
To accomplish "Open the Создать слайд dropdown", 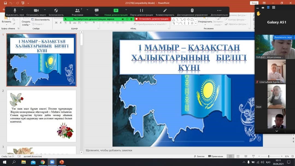I will (x=26, y=23).
